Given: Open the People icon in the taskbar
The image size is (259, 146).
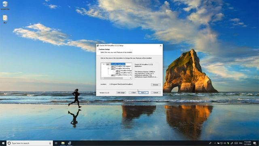Looking at the screenshot, I should [x=210, y=143].
